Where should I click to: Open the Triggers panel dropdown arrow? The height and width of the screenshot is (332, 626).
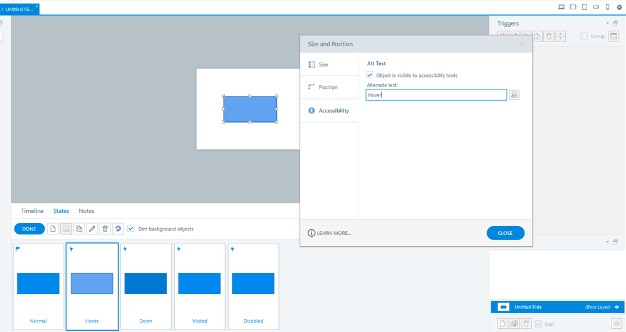[608, 23]
